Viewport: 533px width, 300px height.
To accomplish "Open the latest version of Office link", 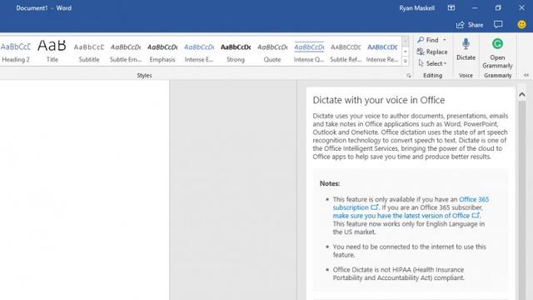I will click(406, 216).
